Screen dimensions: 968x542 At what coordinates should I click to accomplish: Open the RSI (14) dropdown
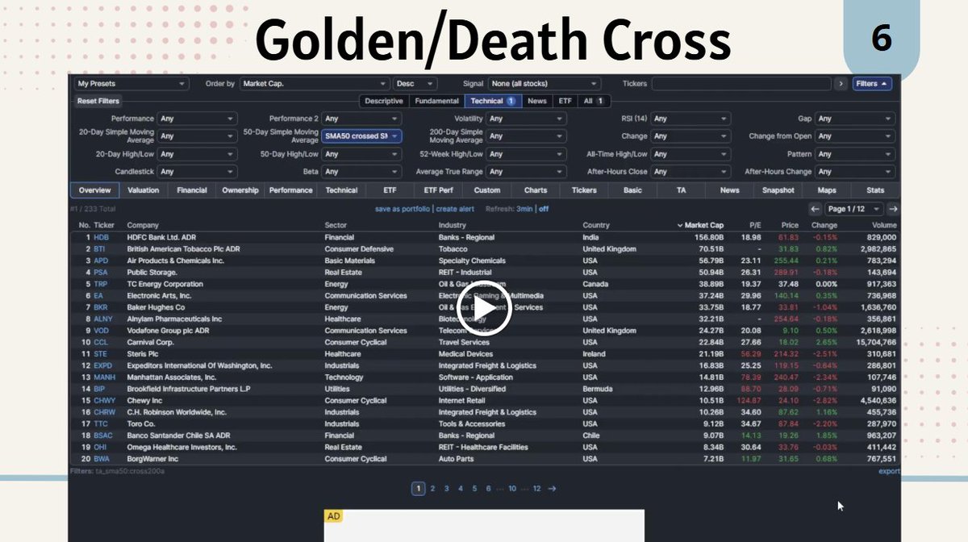(x=691, y=119)
